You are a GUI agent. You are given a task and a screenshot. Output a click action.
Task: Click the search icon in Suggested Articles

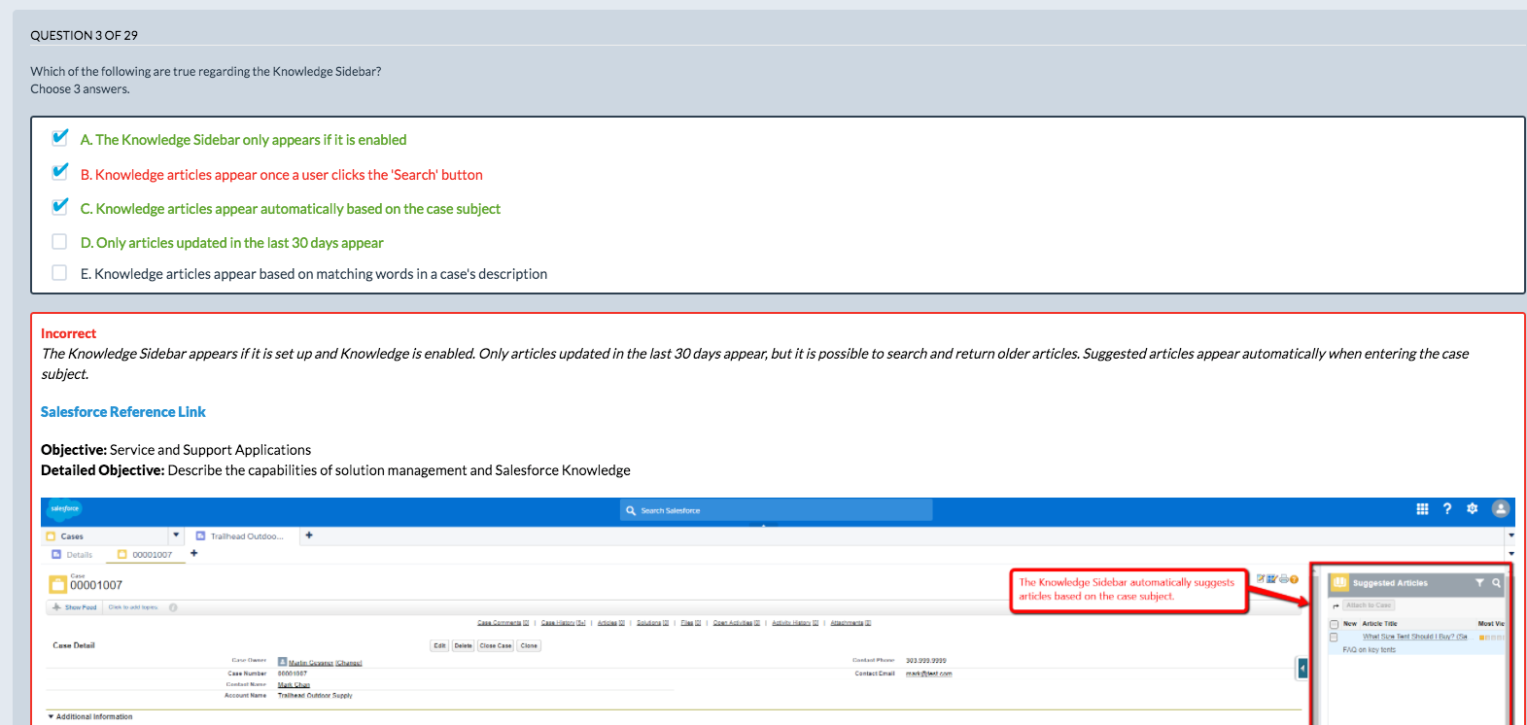click(1497, 582)
